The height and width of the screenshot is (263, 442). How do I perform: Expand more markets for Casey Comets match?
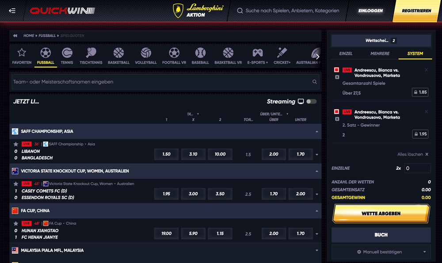click(x=317, y=194)
